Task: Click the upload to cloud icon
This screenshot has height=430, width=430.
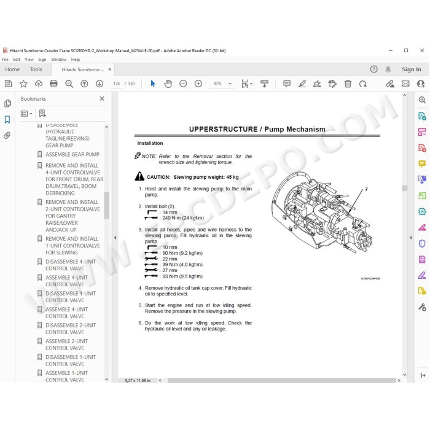Action: coord(38,84)
